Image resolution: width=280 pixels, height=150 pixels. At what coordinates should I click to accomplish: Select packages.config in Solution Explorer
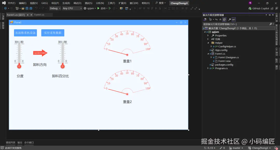224,65
